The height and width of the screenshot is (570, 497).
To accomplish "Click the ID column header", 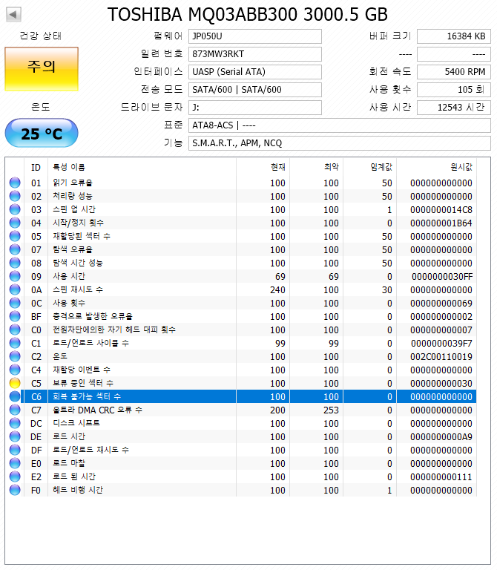I will click(36, 167).
